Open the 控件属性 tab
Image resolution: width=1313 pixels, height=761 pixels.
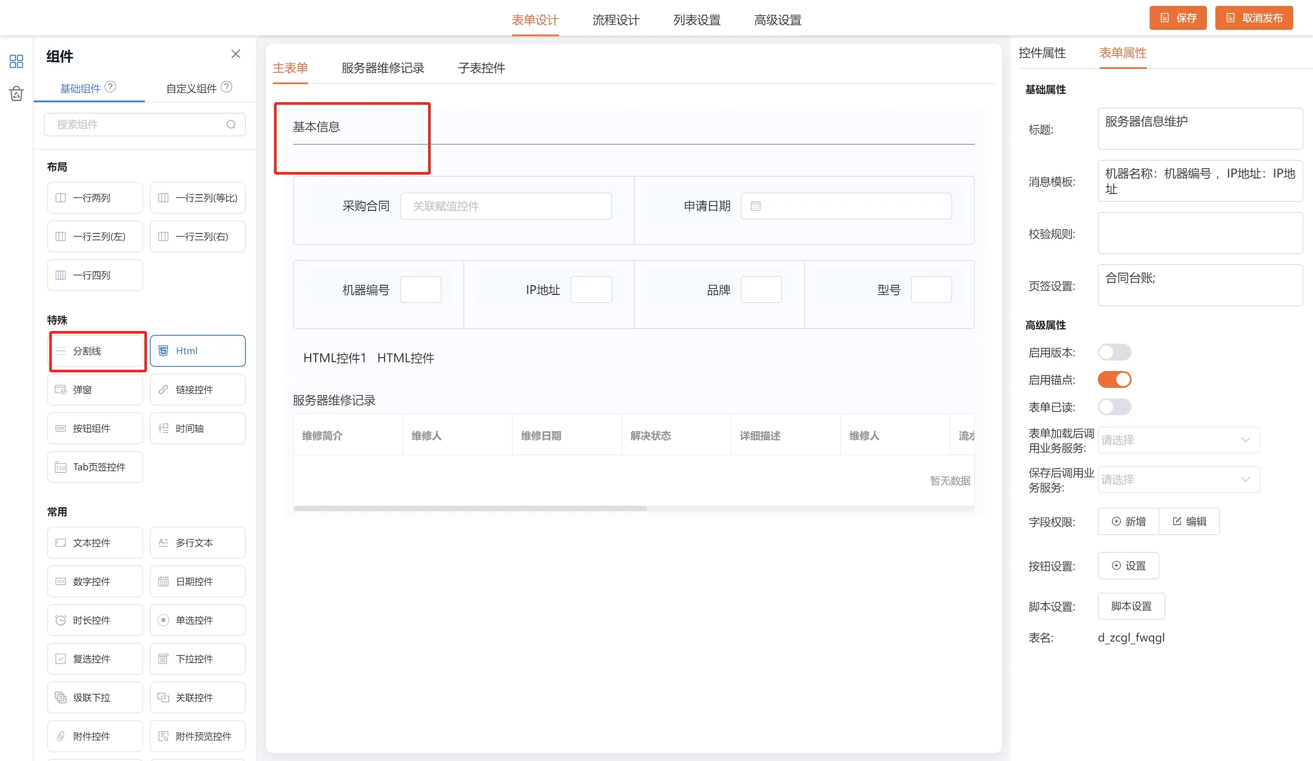(1041, 53)
